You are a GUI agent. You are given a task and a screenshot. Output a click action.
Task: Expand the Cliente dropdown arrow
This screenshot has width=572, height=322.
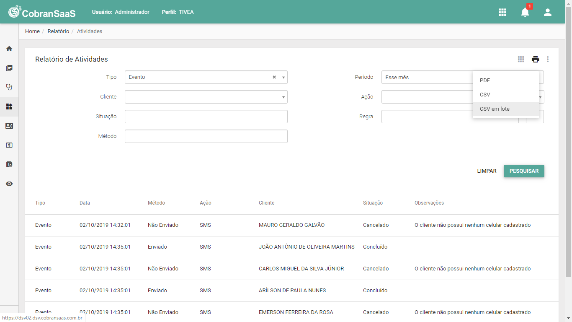(x=283, y=97)
